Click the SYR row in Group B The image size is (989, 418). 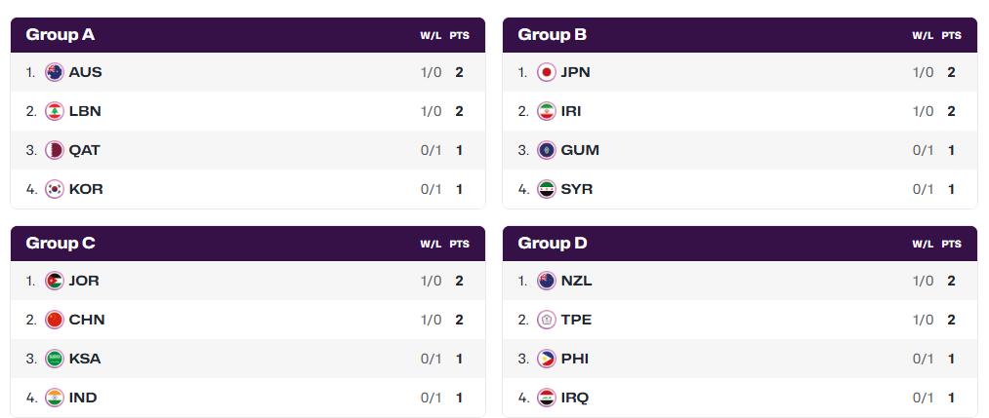point(740,189)
